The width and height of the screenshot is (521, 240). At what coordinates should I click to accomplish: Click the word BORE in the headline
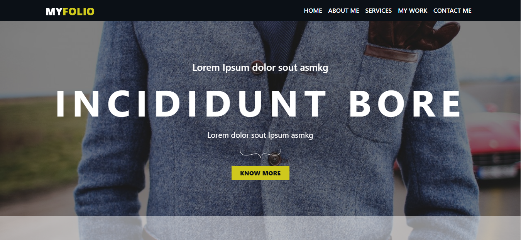[405, 104]
